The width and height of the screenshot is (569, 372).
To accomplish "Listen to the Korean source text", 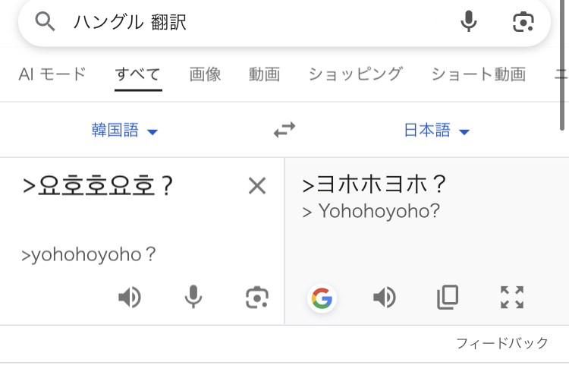I will (130, 298).
